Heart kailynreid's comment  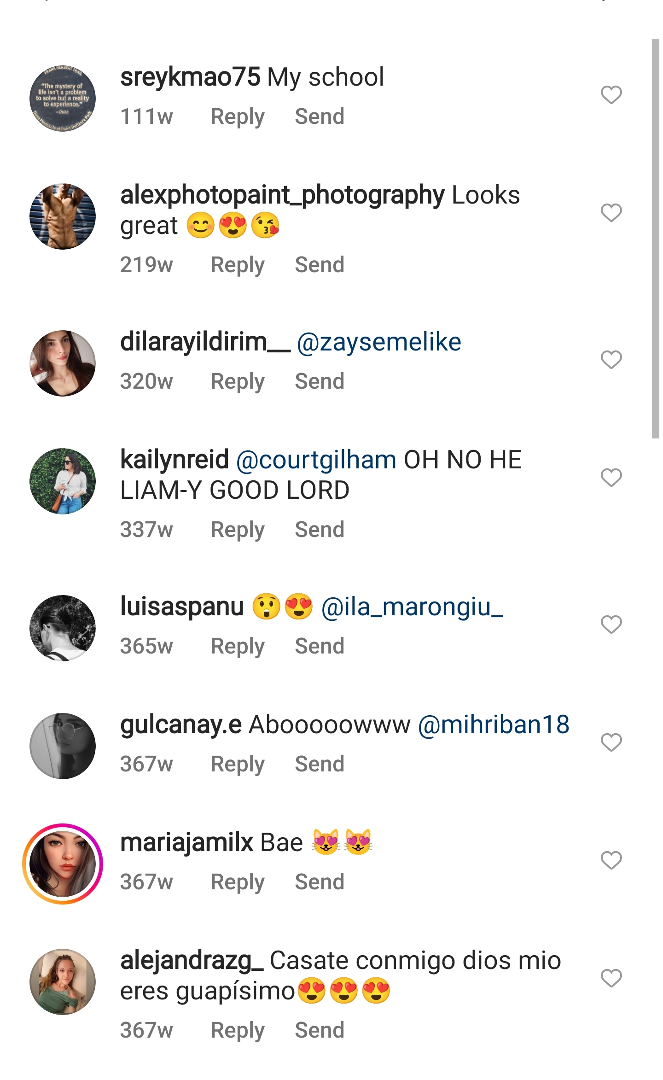point(611,478)
